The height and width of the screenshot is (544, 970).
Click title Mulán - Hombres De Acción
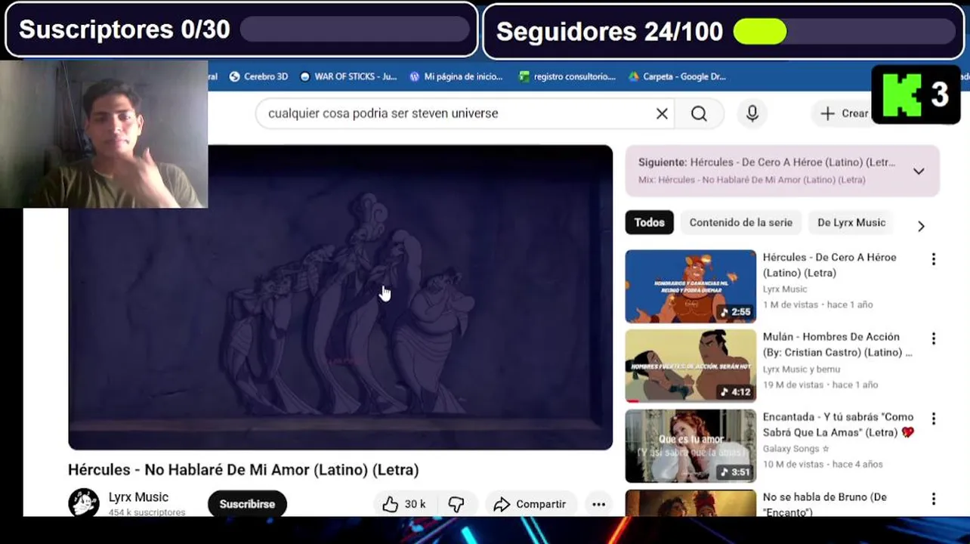click(x=837, y=345)
